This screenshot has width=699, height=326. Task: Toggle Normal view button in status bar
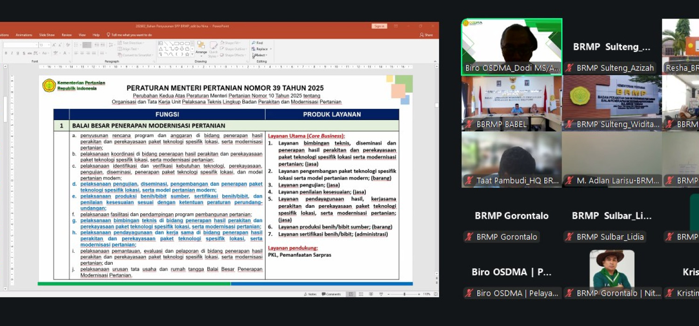(x=350, y=294)
